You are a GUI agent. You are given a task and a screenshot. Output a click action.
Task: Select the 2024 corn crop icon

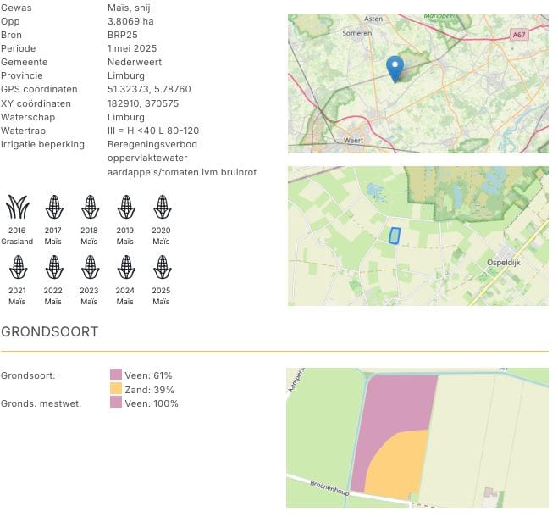(125, 268)
